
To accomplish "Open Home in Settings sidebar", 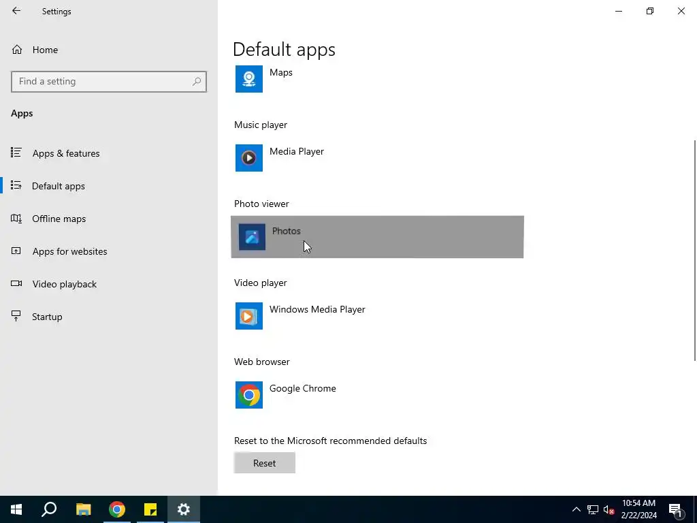I will [x=108, y=50].
